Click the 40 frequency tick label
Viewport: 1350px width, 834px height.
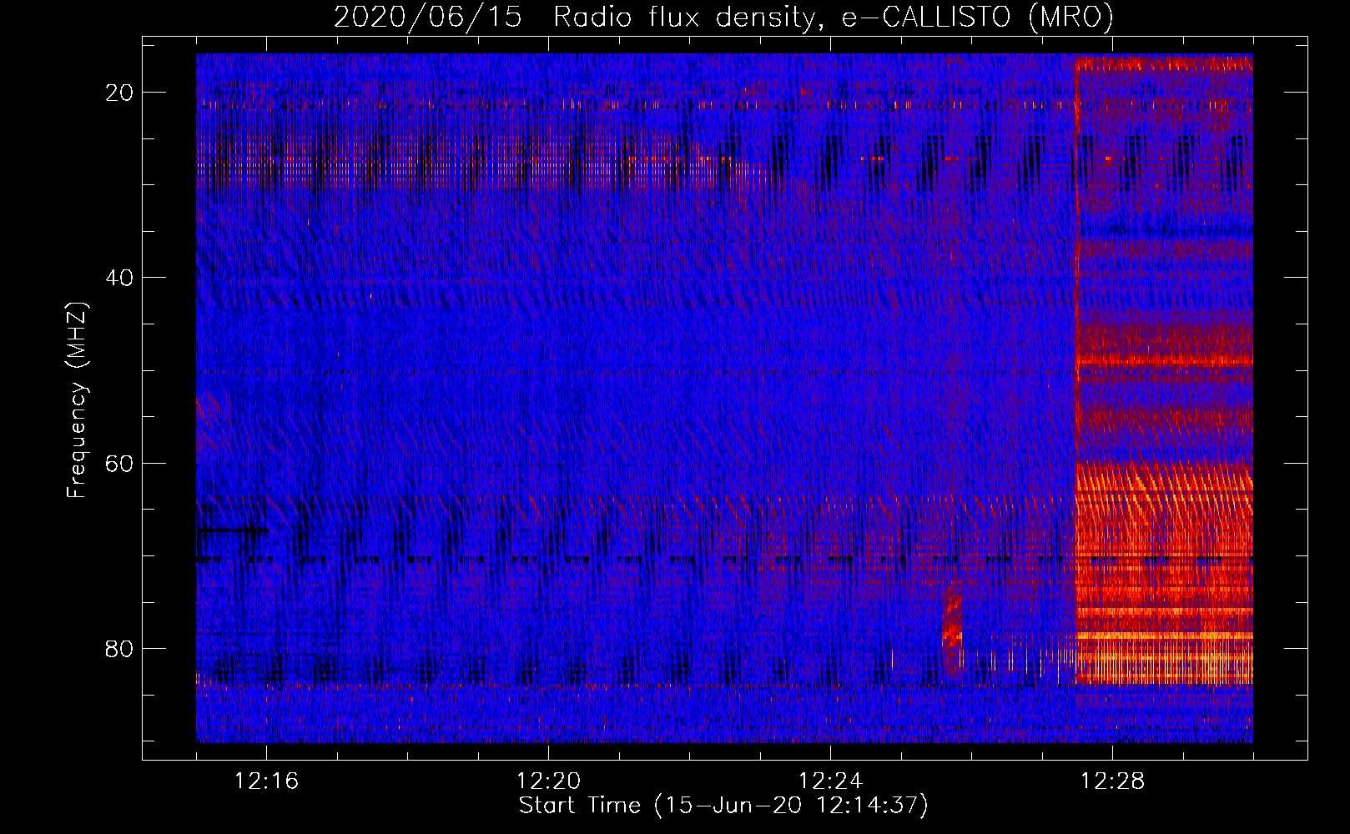(119, 278)
